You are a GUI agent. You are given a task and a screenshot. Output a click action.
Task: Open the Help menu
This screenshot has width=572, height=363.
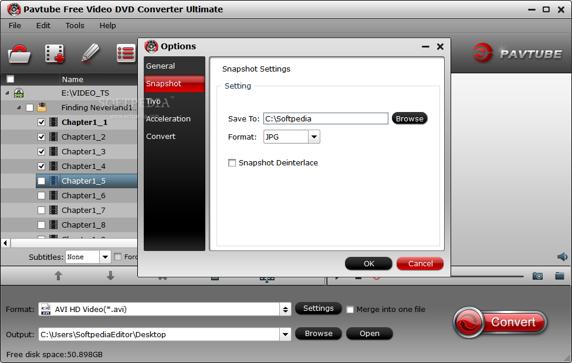coord(107,26)
